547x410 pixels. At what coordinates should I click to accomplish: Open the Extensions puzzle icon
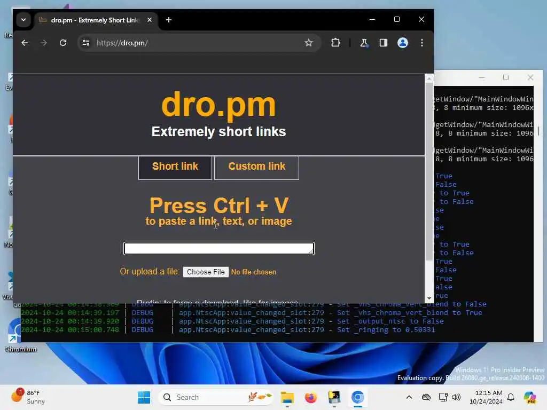coord(335,43)
